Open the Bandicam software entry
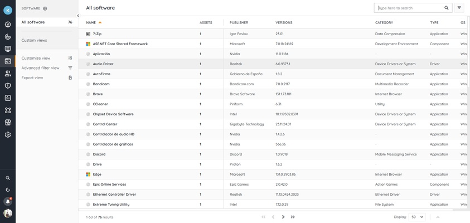The height and width of the screenshot is (223, 470). 101,84
